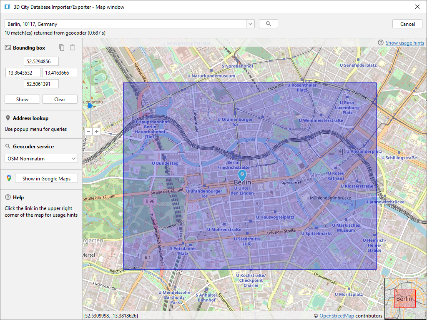Click the 'U Spittelmarkt' label
Screen dimensions: 427x320
[x=316, y=233]
